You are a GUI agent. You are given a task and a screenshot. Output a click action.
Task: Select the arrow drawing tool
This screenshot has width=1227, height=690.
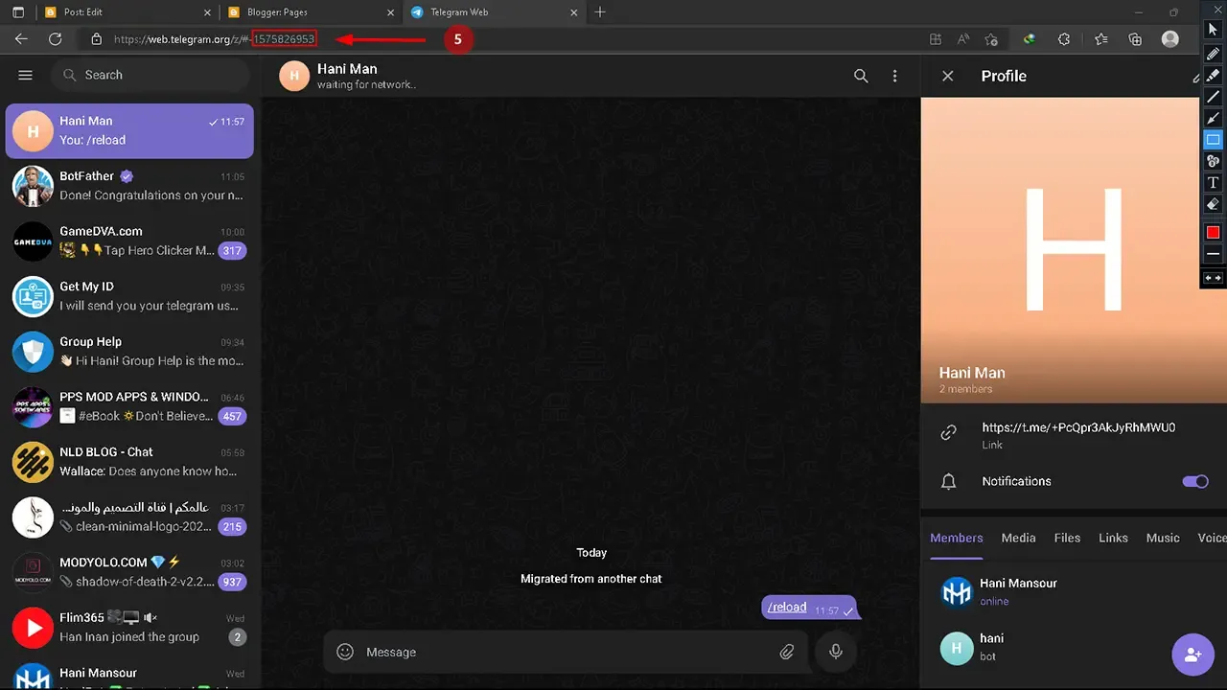coord(1213,118)
